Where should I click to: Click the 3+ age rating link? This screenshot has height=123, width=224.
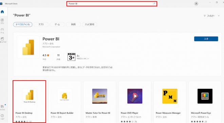pyautogui.click(x=78, y=56)
